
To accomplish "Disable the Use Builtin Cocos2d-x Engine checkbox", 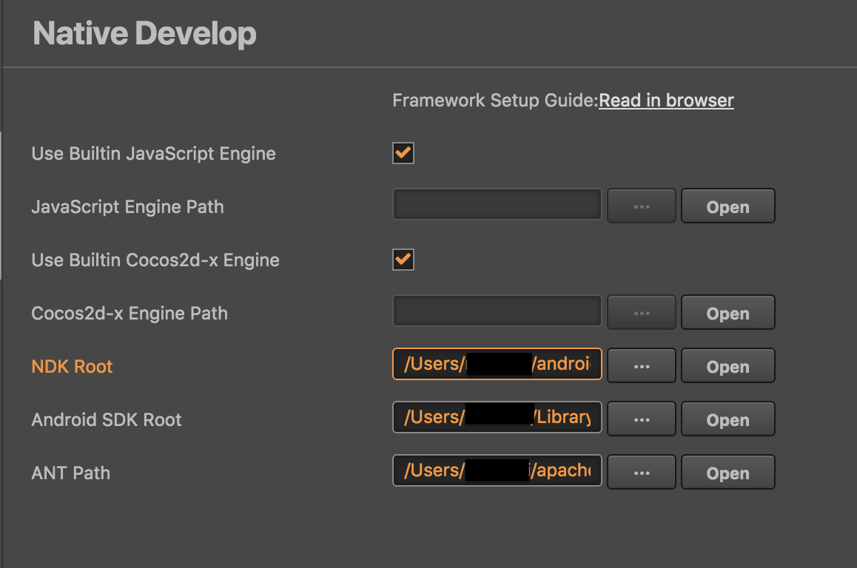I will pyautogui.click(x=403, y=260).
